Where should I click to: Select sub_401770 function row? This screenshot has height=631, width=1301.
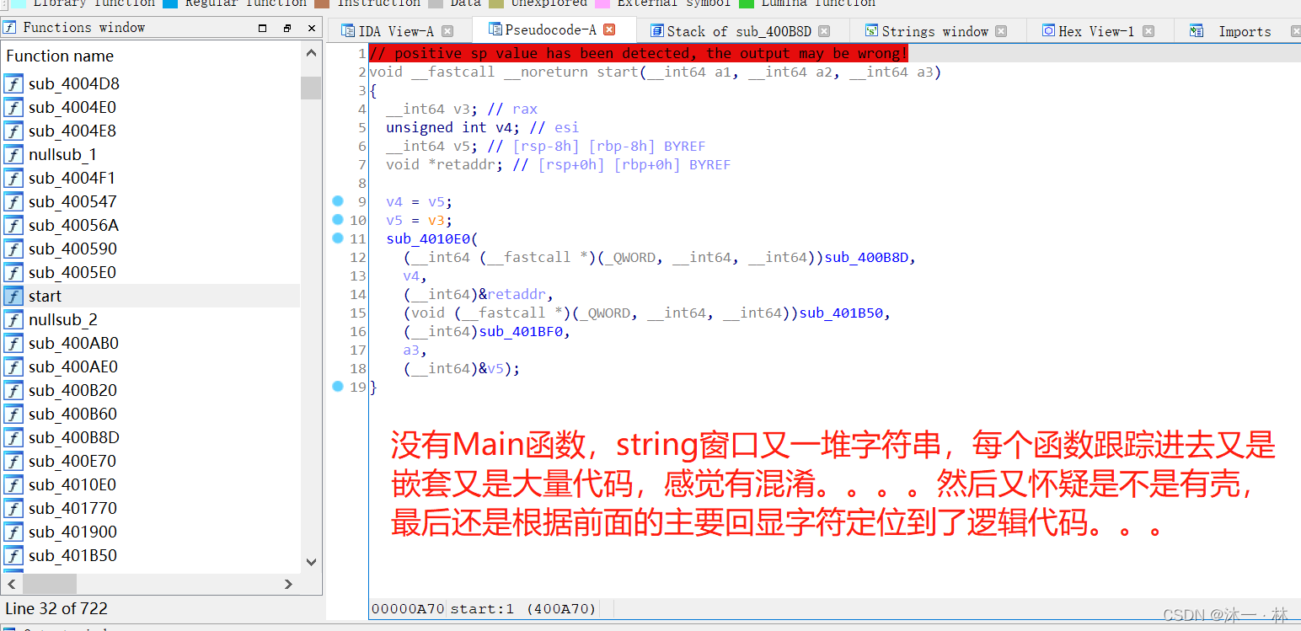pyautogui.click(x=152, y=508)
